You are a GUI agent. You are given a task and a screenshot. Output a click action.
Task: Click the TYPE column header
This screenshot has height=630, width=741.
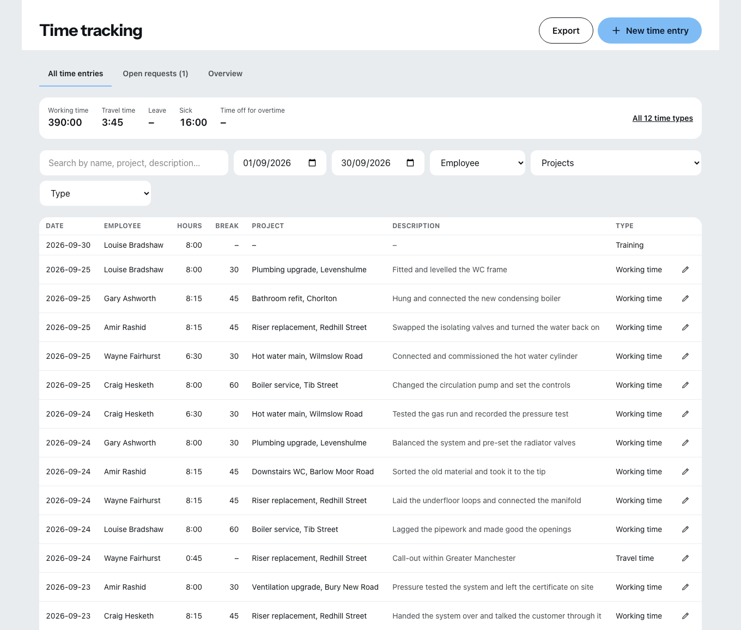(624, 226)
